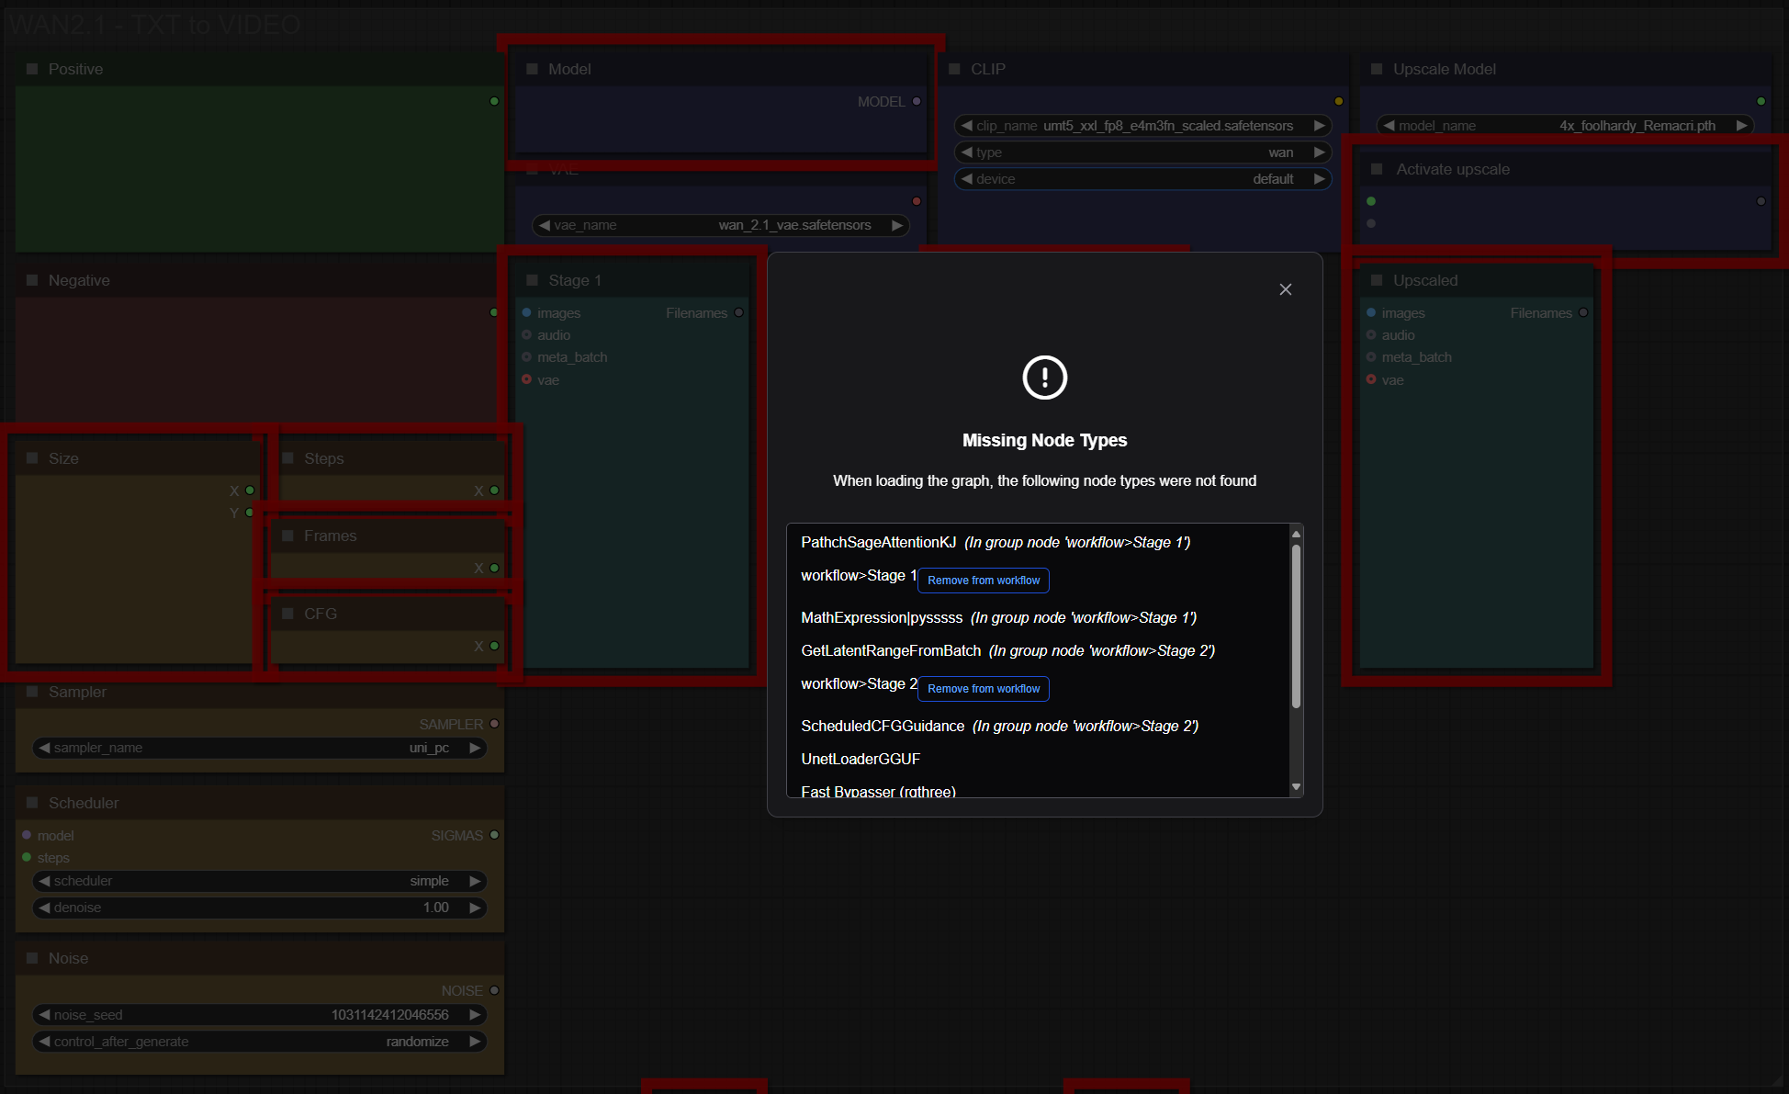Collapse the Scheduler node
This screenshot has width=1789, height=1094.
pyautogui.click(x=32, y=803)
